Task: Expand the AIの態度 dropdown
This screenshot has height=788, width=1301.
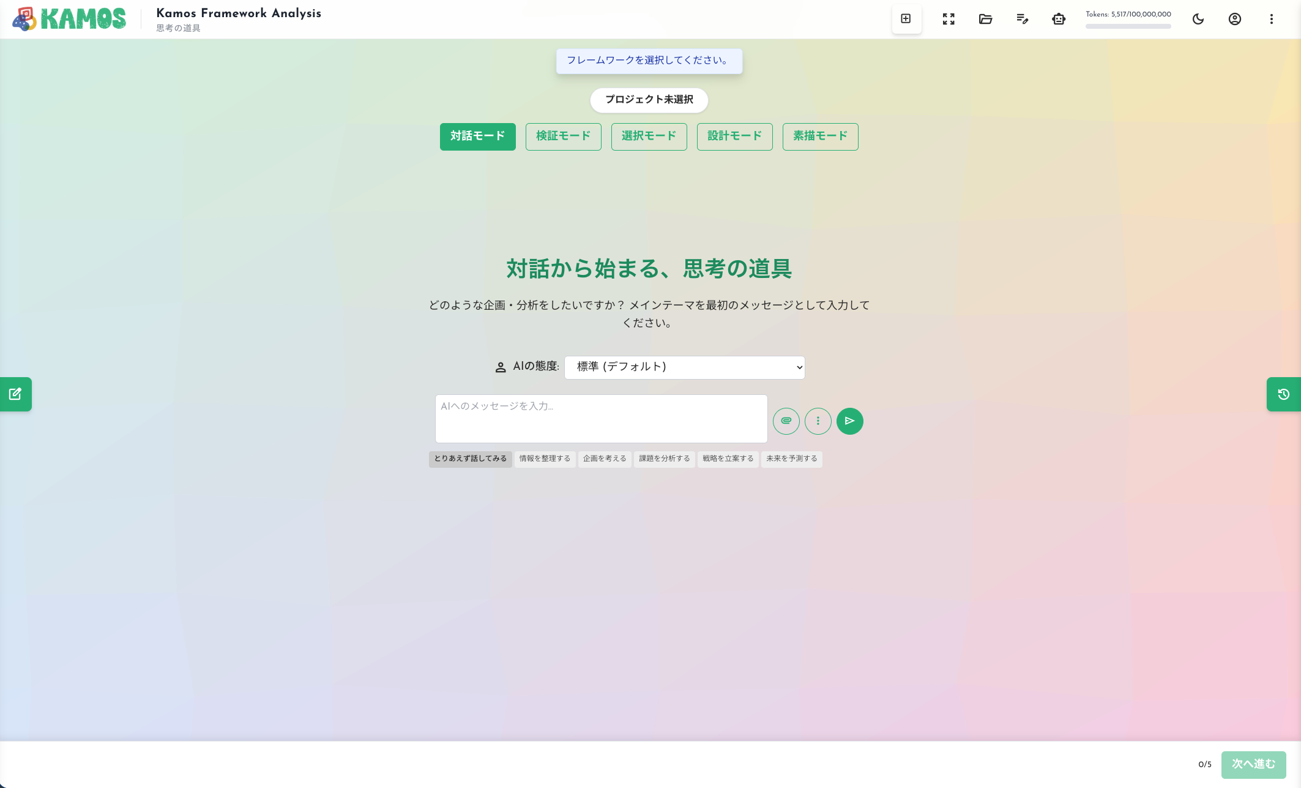Action: click(x=684, y=367)
